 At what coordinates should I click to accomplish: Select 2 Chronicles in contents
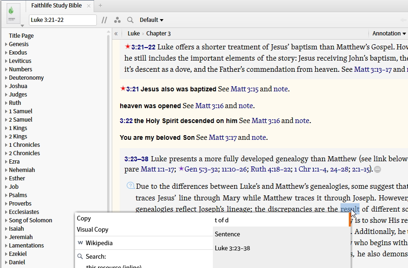tap(25, 153)
